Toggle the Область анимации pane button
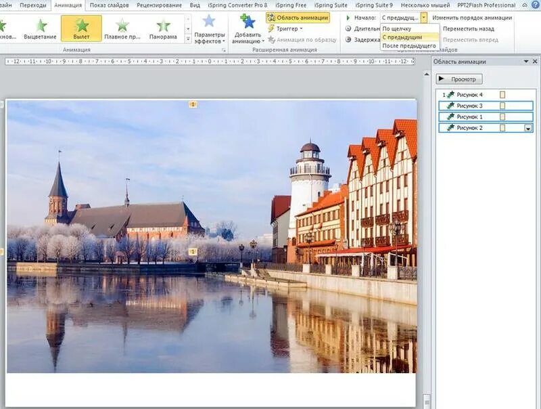 (298, 18)
